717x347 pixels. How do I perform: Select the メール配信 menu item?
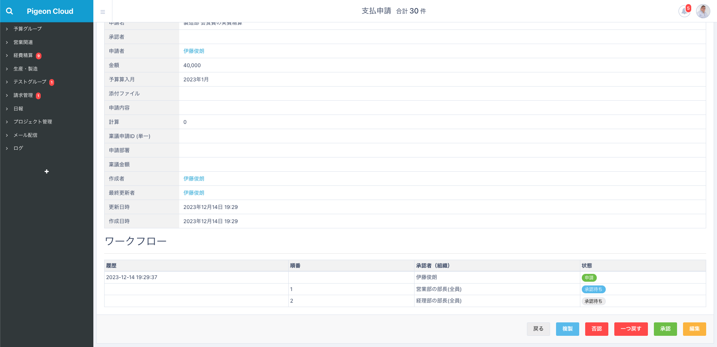[x=25, y=135]
